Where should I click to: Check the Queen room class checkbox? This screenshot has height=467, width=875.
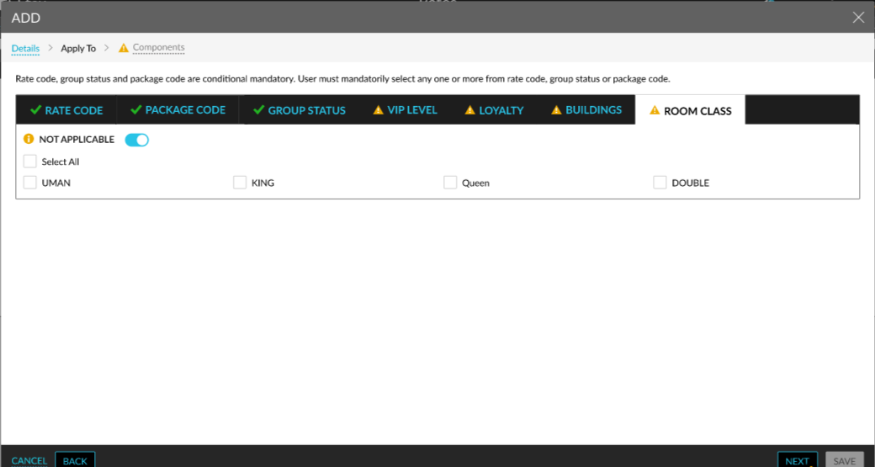pyautogui.click(x=450, y=183)
